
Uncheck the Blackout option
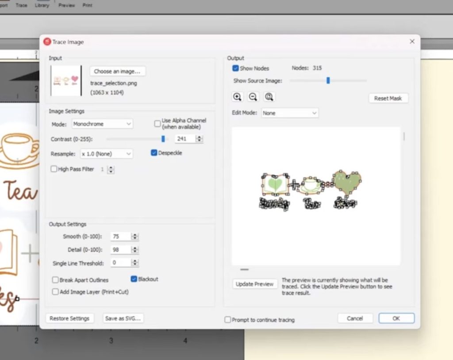134,279
